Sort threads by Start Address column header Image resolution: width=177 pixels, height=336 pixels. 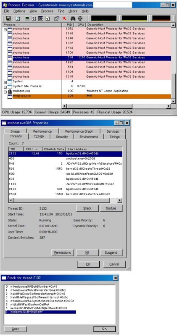click(x=94, y=149)
